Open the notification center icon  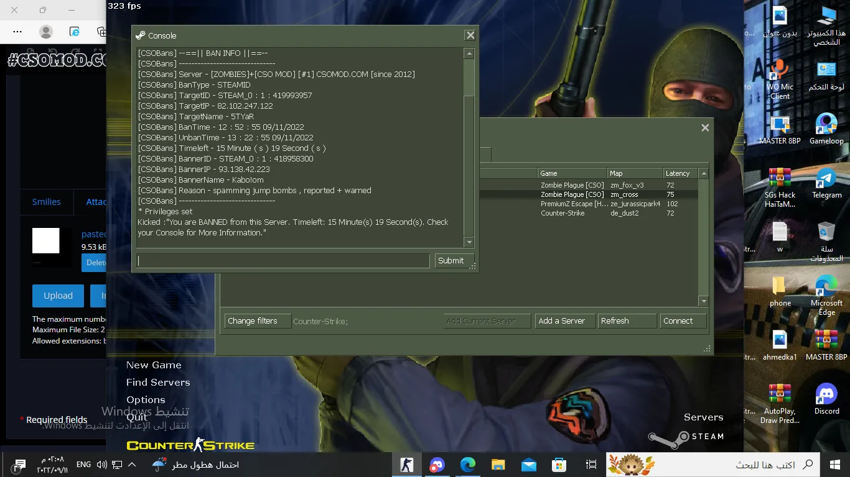tap(20, 465)
